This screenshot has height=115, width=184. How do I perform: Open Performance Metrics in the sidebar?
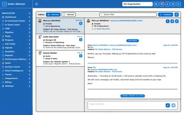(x=16, y=59)
